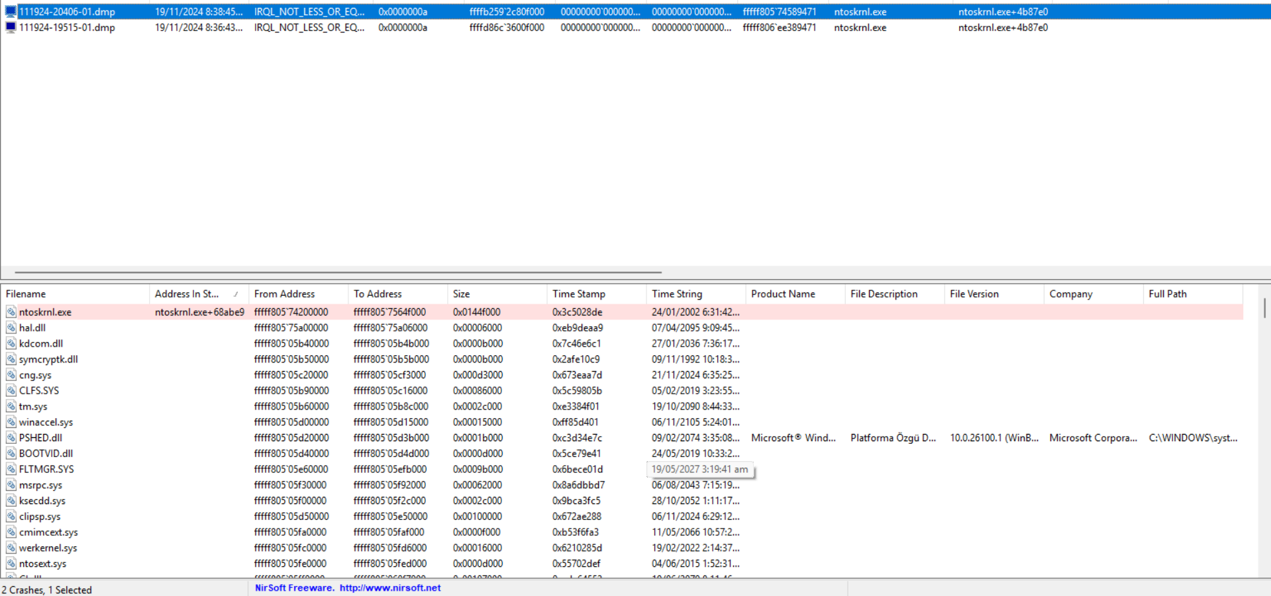
Task: Click the "2 Crashes, 1 Selected" status text
Action: tap(46, 590)
